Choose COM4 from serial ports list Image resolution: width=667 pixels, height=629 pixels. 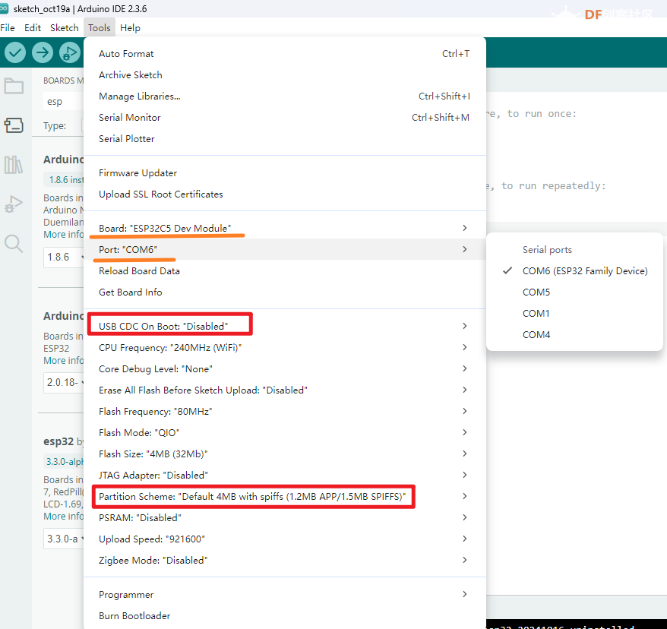(x=536, y=334)
